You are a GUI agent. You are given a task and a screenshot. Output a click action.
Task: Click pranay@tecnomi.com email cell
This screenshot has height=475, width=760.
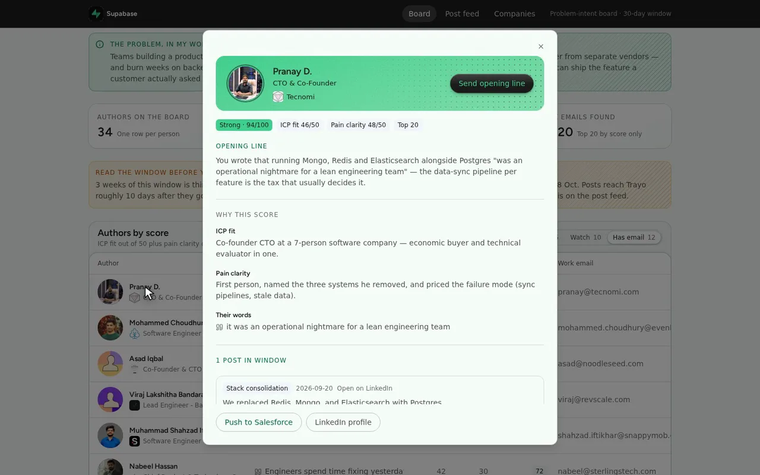(x=598, y=292)
